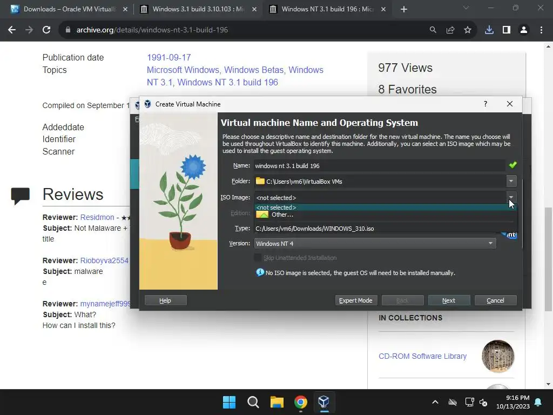
Task: Click the page vertical scrollbar
Action: (x=548, y=259)
